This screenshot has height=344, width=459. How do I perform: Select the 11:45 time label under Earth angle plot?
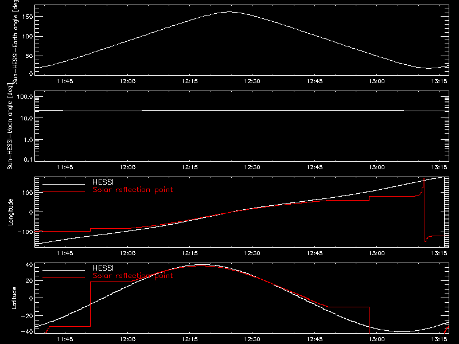(x=65, y=81)
